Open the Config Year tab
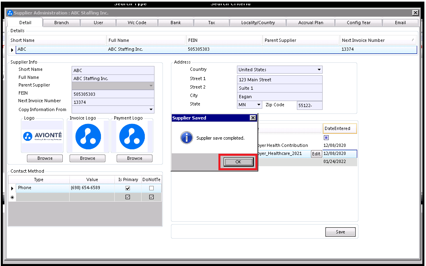 (x=359, y=23)
